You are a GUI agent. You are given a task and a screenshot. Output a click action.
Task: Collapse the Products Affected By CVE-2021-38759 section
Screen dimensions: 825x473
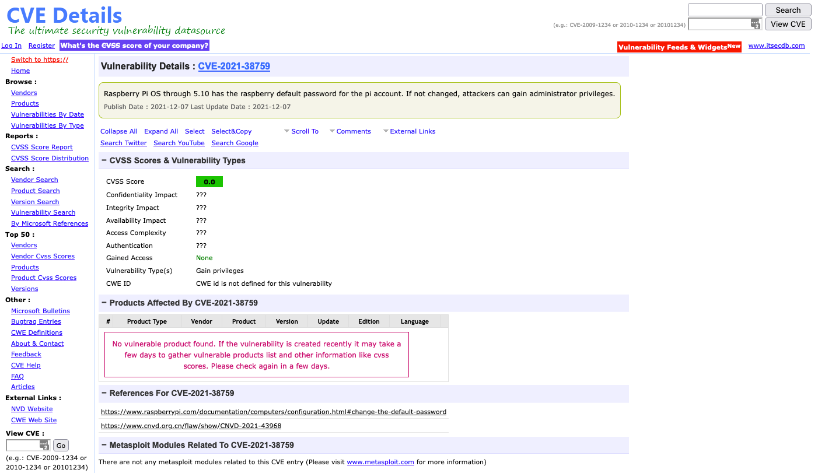pos(104,303)
